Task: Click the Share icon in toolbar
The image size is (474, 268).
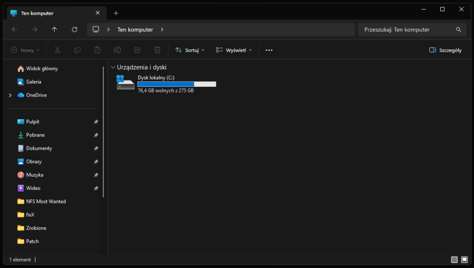Action: click(137, 50)
